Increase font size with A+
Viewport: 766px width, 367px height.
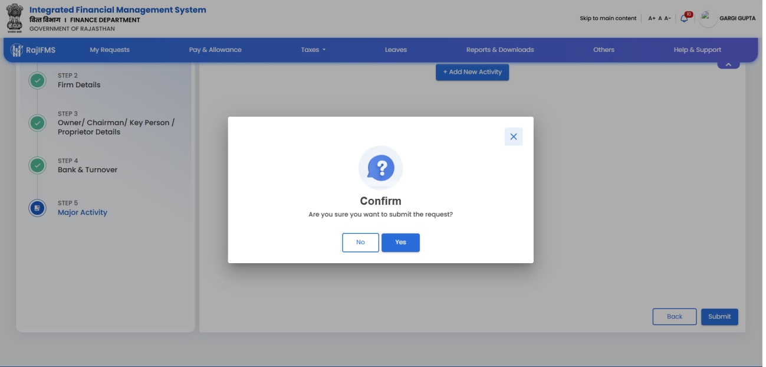(x=652, y=18)
